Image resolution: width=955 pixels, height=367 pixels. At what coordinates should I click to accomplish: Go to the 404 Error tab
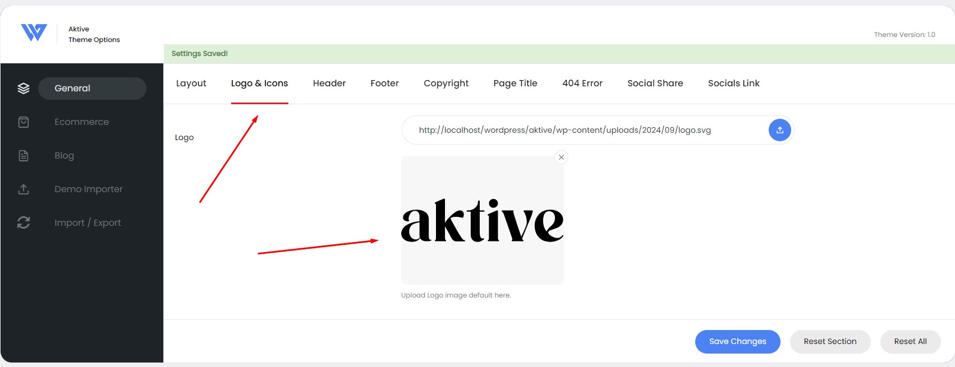tap(582, 83)
